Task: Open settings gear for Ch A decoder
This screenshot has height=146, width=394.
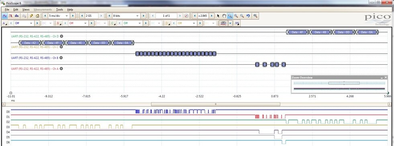Action: point(61,68)
